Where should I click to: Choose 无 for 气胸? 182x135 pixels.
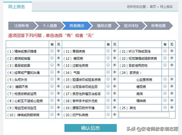115,72
